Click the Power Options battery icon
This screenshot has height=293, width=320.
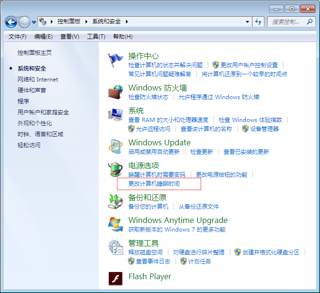(x=116, y=169)
